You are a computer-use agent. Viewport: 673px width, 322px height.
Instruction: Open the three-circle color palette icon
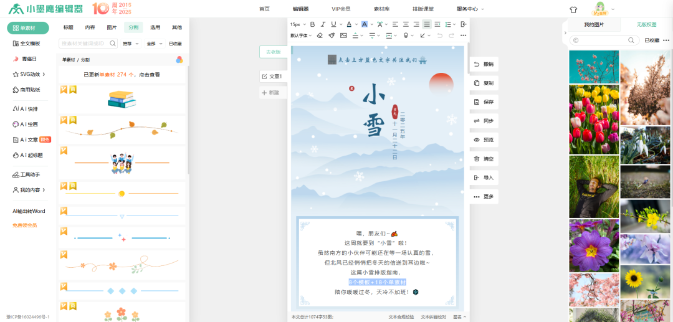[179, 60]
